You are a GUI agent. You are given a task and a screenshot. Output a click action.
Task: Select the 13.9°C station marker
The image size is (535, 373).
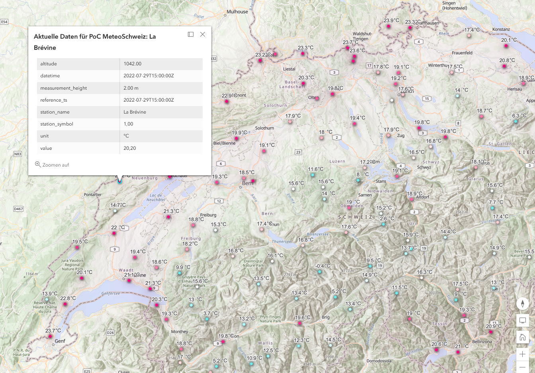(47, 299)
